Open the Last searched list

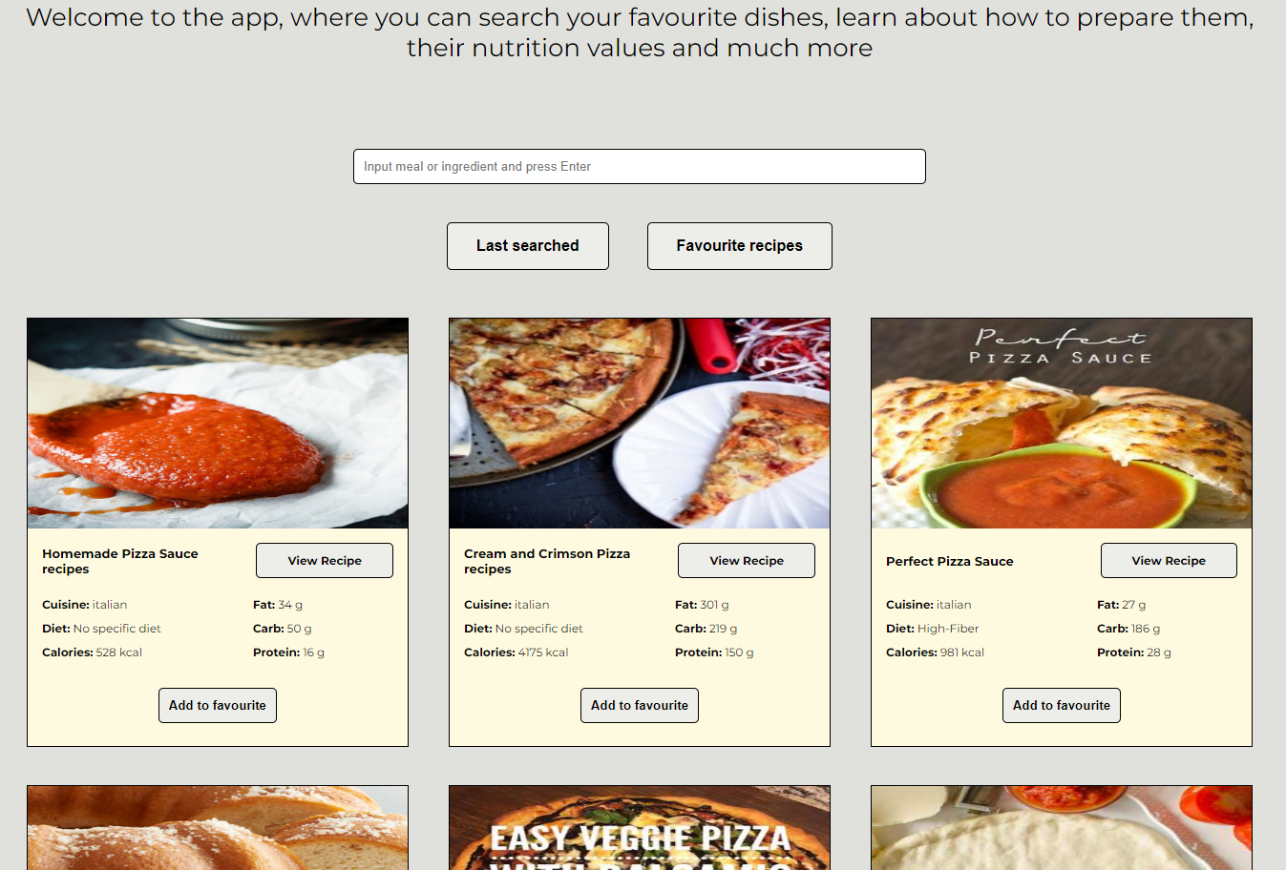527,245
